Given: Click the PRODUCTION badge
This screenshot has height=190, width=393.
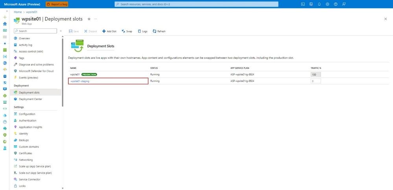Looking at the screenshot, I should (x=89, y=75).
